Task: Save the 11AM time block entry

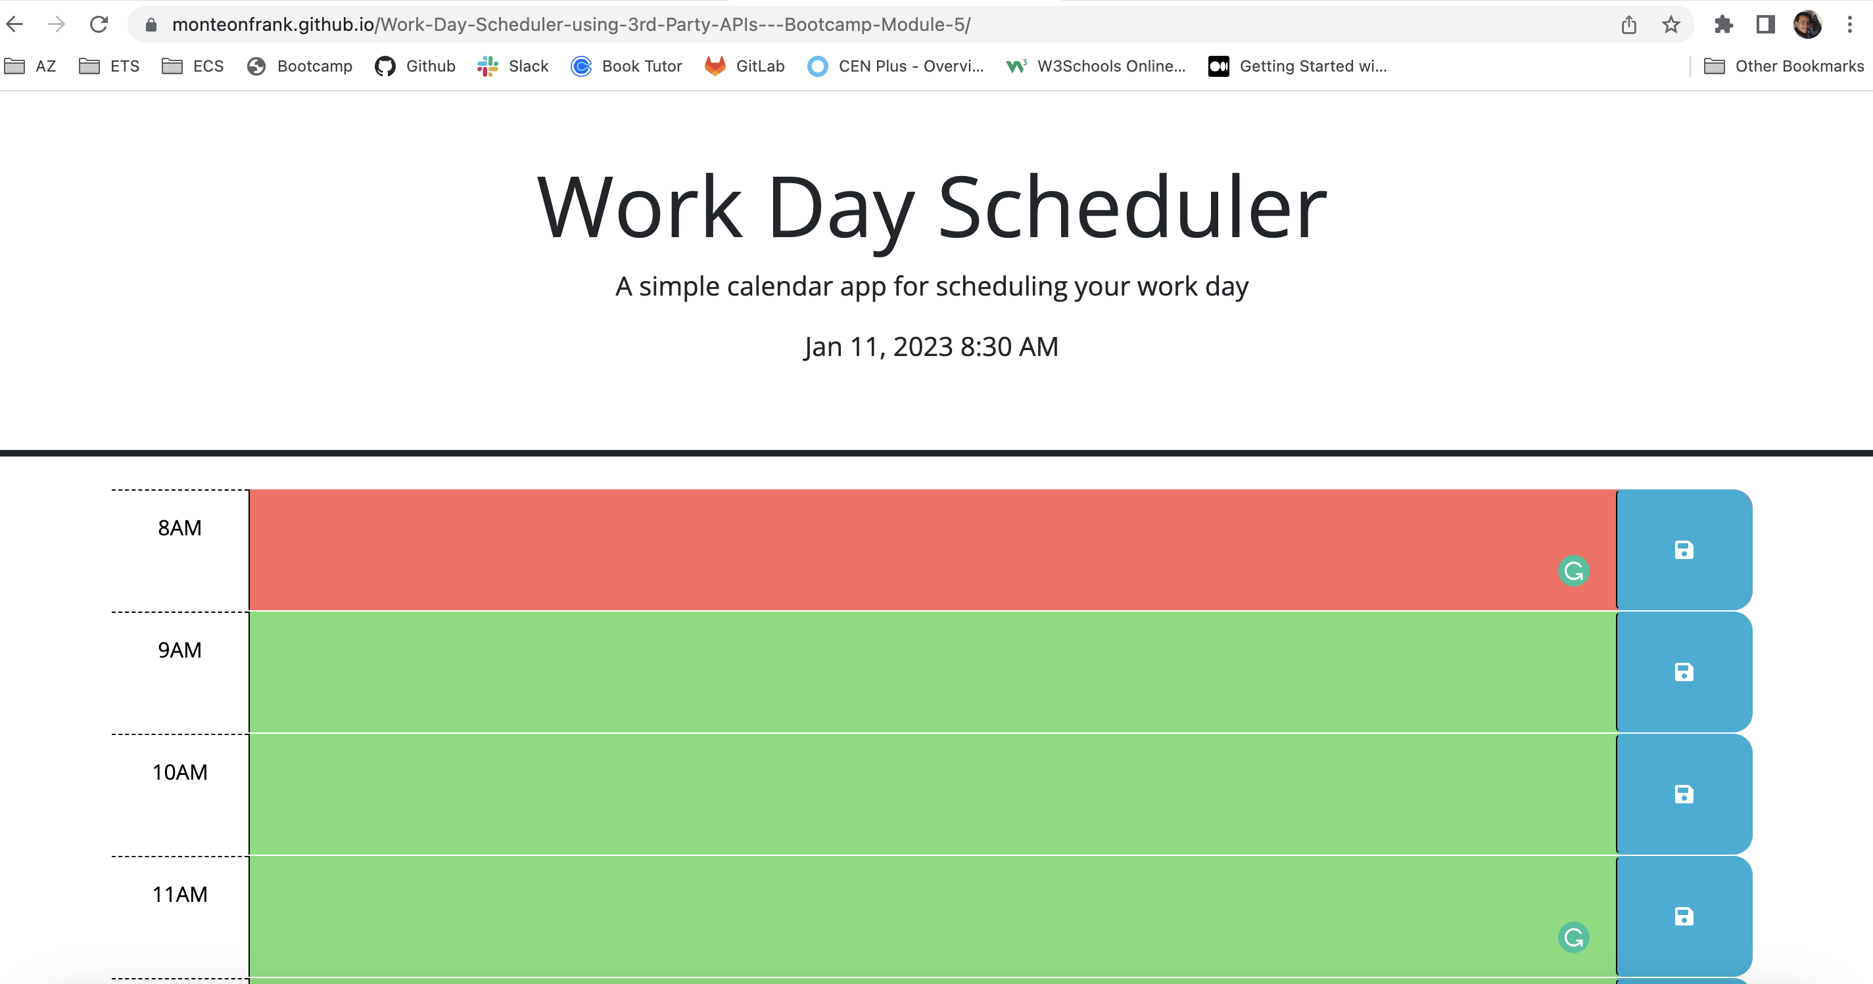Action: click(1683, 916)
